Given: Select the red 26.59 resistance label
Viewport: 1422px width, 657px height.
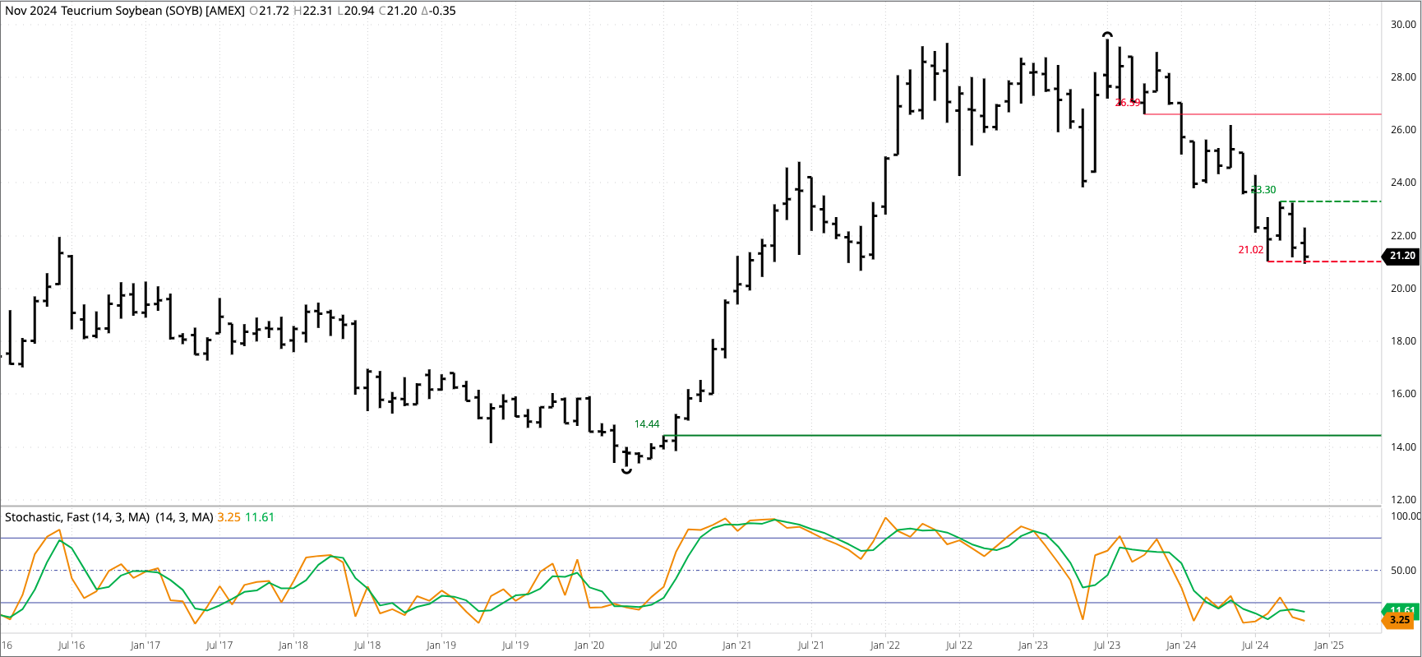Looking at the screenshot, I should (1128, 103).
